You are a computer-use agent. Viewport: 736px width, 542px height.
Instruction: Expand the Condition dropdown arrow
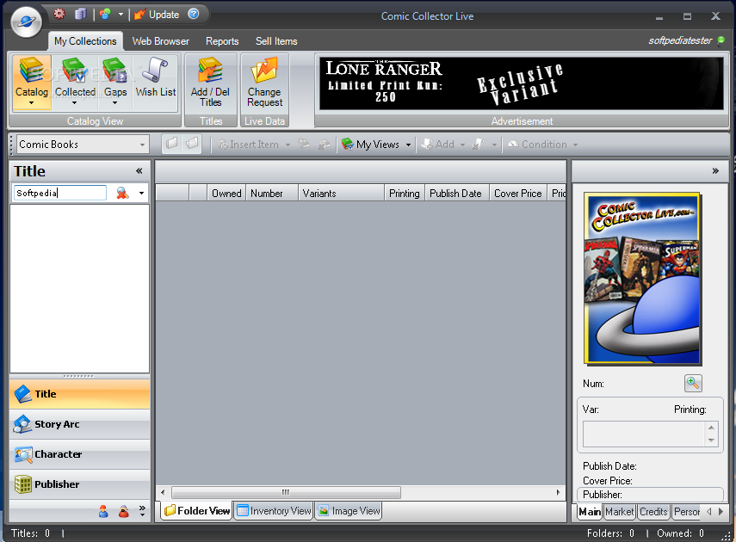575,145
